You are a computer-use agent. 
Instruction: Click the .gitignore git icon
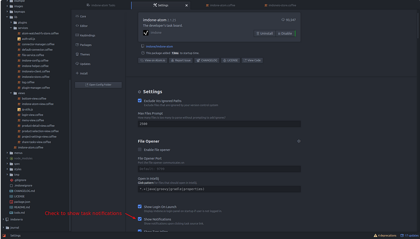point(11,180)
